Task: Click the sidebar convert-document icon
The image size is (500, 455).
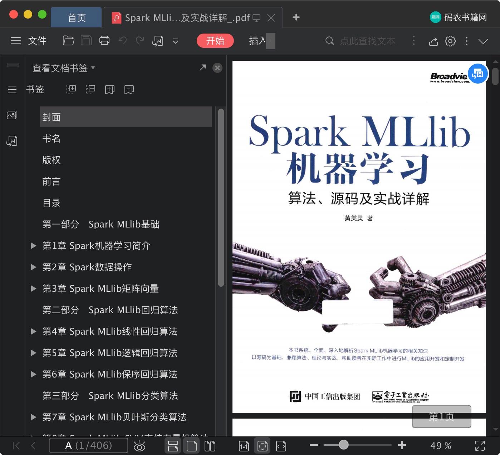Action: (x=12, y=141)
